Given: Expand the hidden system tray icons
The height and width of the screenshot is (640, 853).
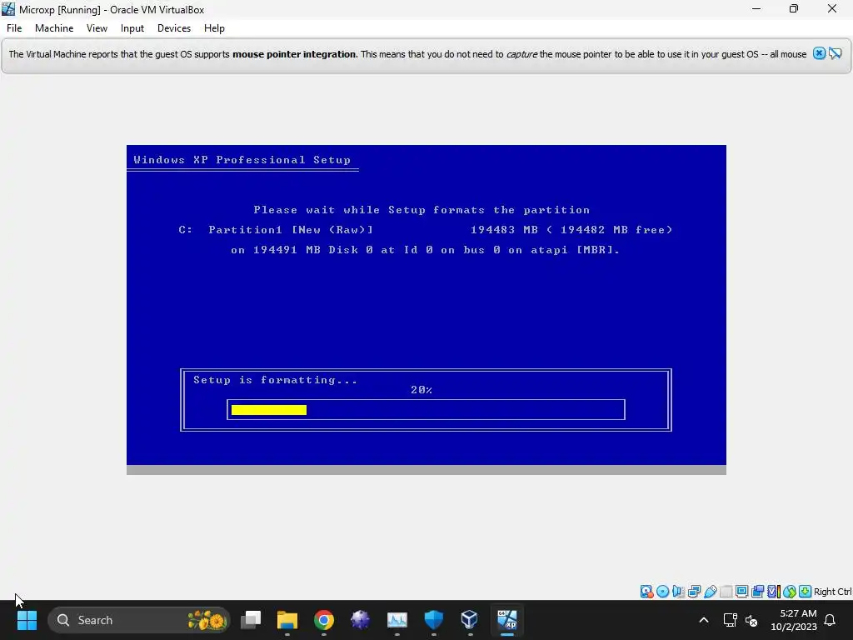Looking at the screenshot, I should click(x=703, y=620).
